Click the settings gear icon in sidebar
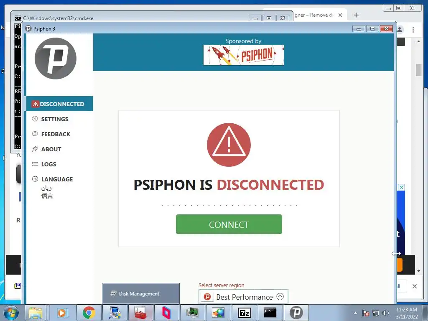Screen dimensions: 428x321 (35, 119)
